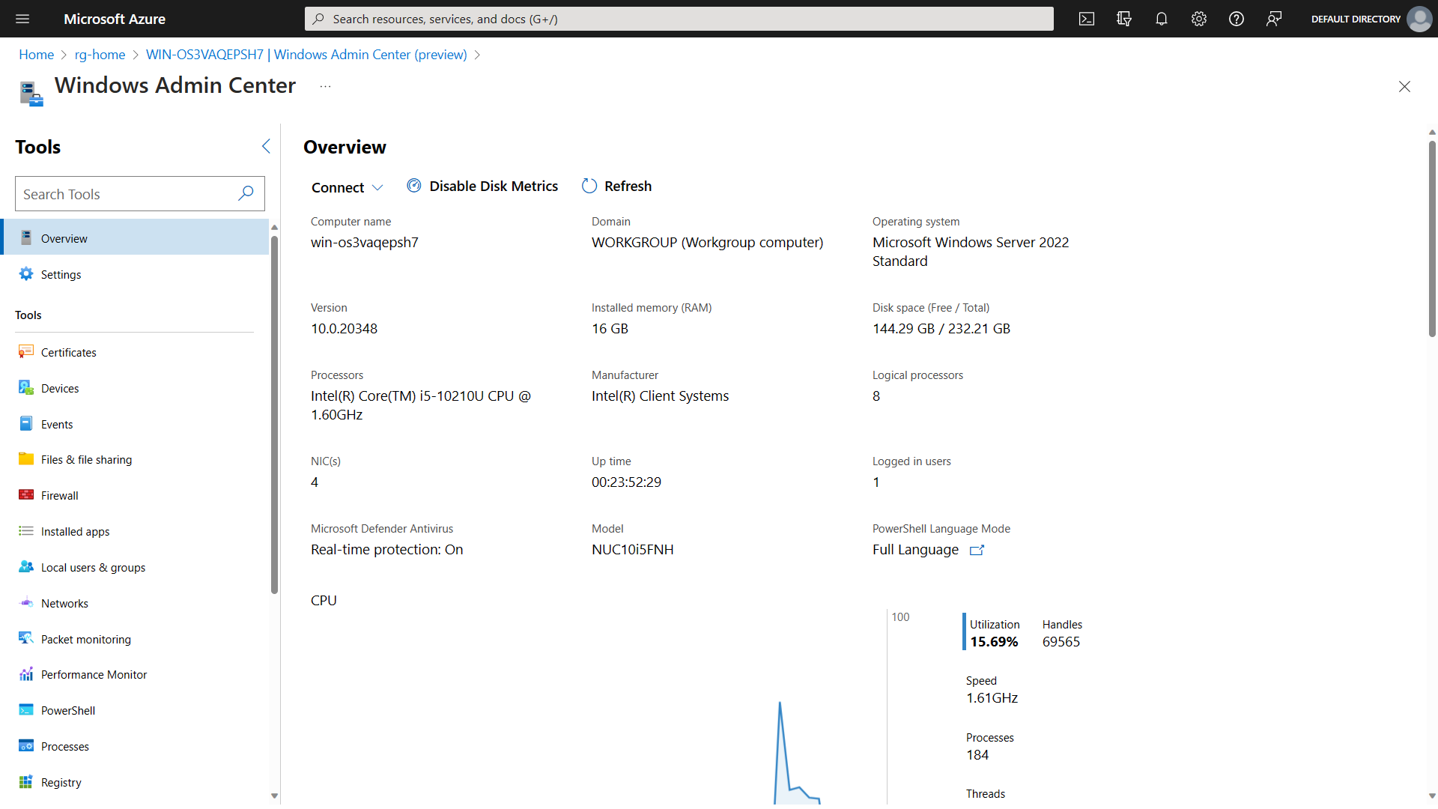This screenshot has height=809, width=1438.
Task: Click the Events tool icon
Action: pos(26,424)
